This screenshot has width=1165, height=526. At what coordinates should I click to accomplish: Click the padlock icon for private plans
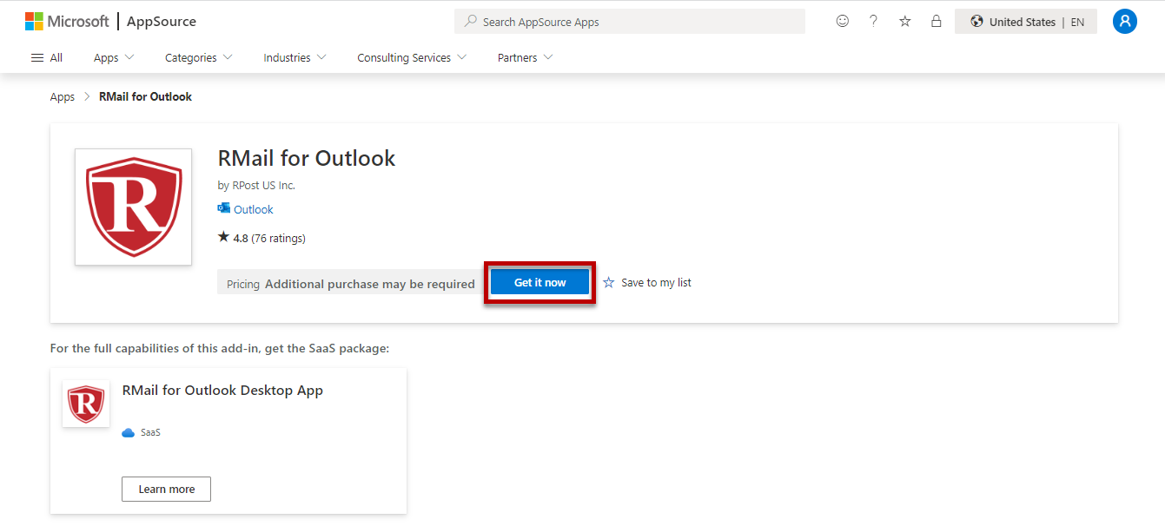click(936, 20)
